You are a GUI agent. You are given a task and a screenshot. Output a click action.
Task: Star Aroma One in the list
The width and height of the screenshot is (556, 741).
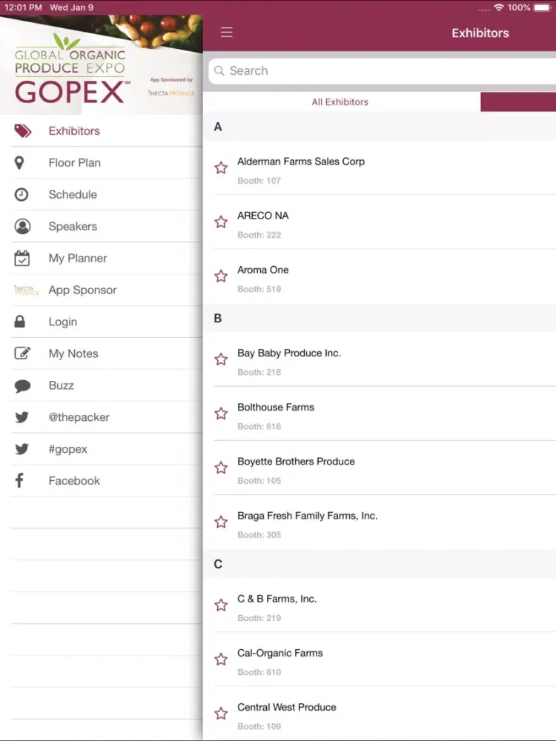[x=220, y=276]
